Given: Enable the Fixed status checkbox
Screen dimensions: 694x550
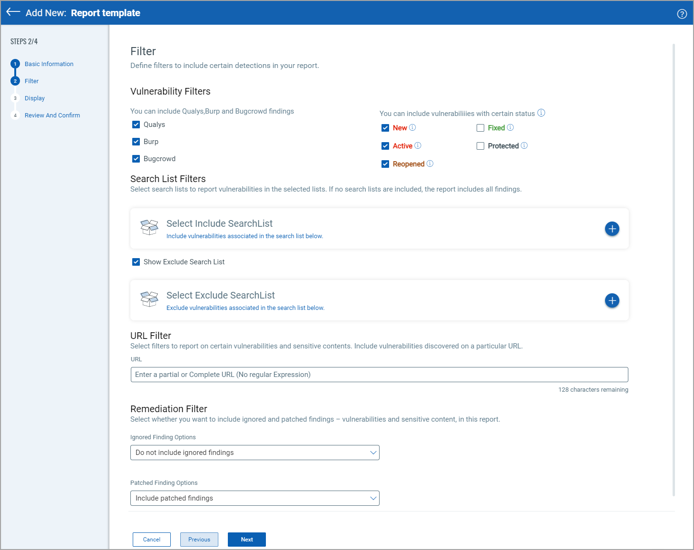Looking at the screenshot, I should [x=480, y=127].
